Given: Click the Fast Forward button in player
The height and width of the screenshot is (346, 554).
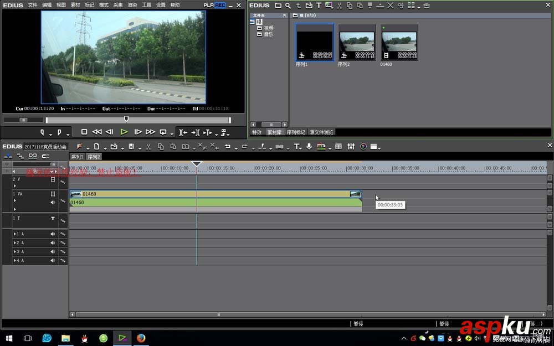Looking at the screenshot, I should (x=151, y=132).
